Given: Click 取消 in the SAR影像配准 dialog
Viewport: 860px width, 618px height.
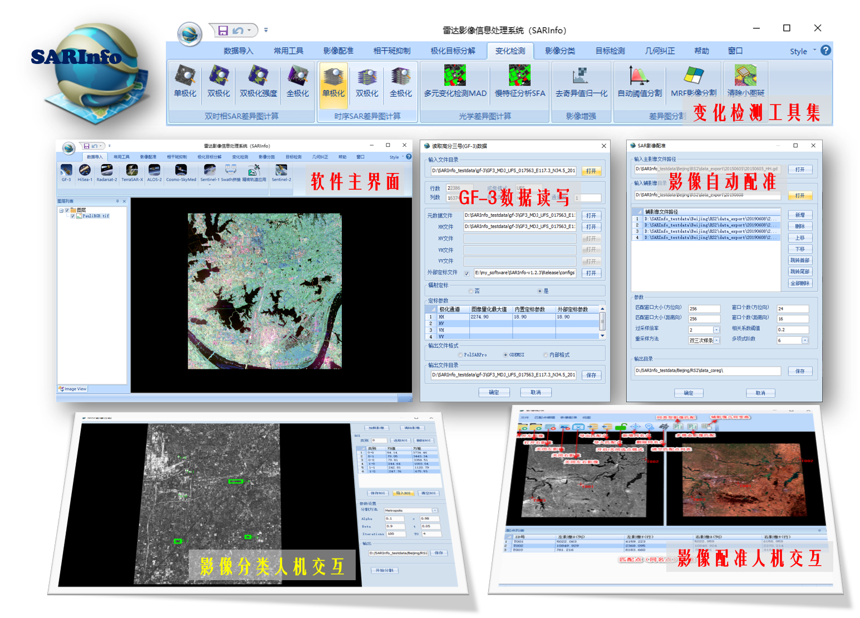Looking at the screenshot, I should 760,393.
